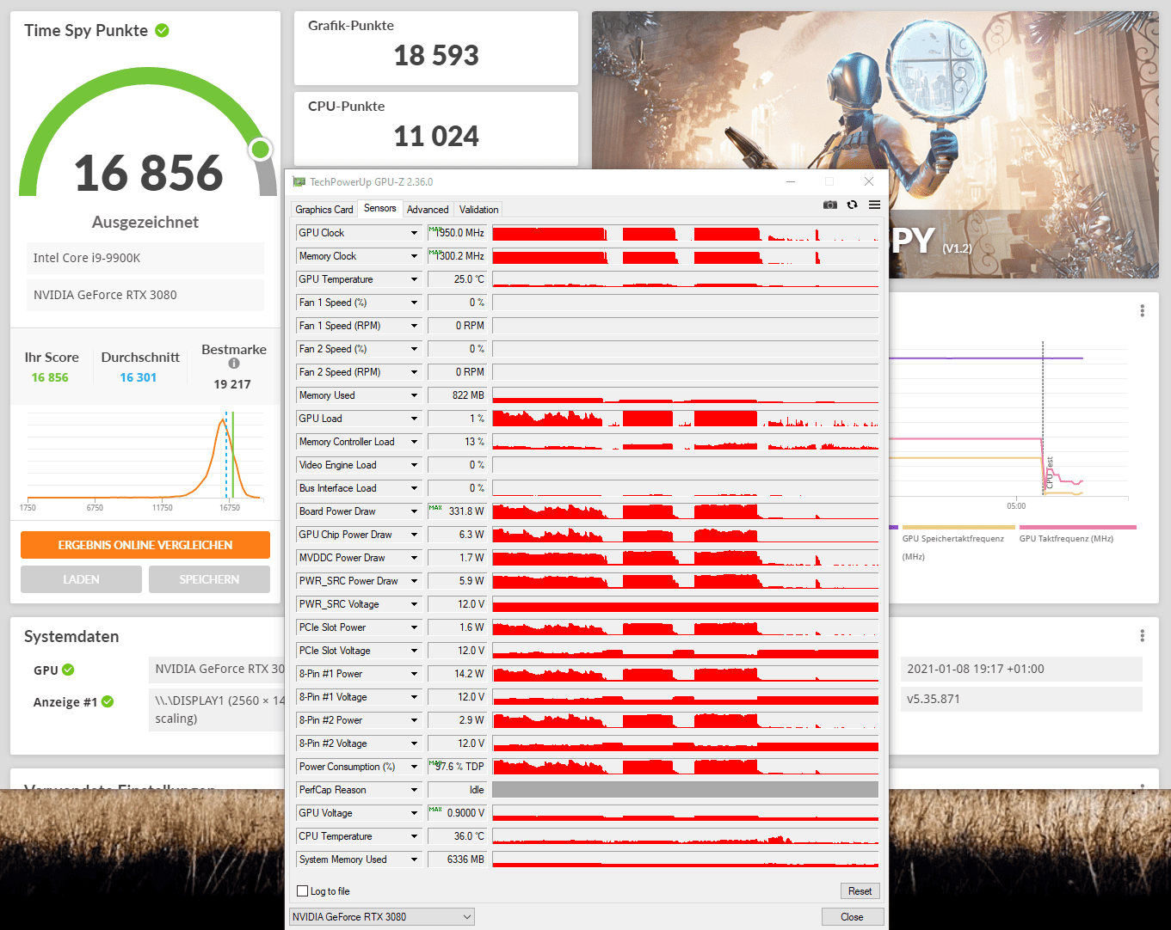Open the Board Power Draw sensor dropdown
Viewport: 1171px width, 930px height.
[414, 511]
